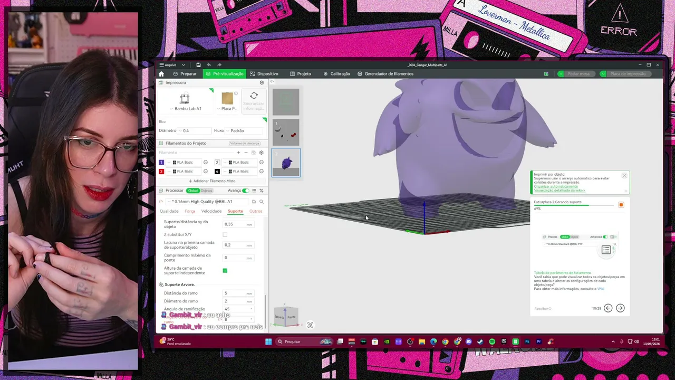Open the Wiki link in the tip panel
Screen dimensions: 675x380
tap(601, 289)
